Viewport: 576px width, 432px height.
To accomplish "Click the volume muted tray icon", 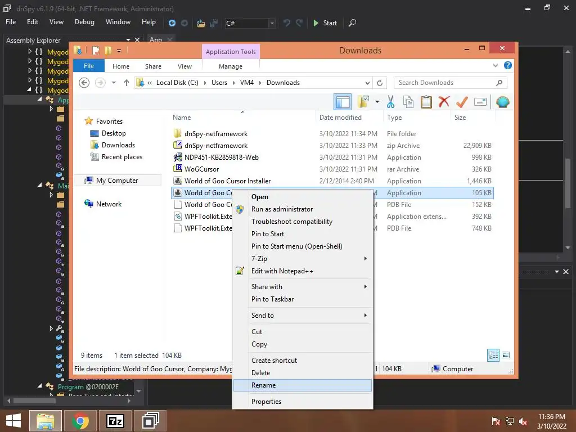I will coord(523,421).
